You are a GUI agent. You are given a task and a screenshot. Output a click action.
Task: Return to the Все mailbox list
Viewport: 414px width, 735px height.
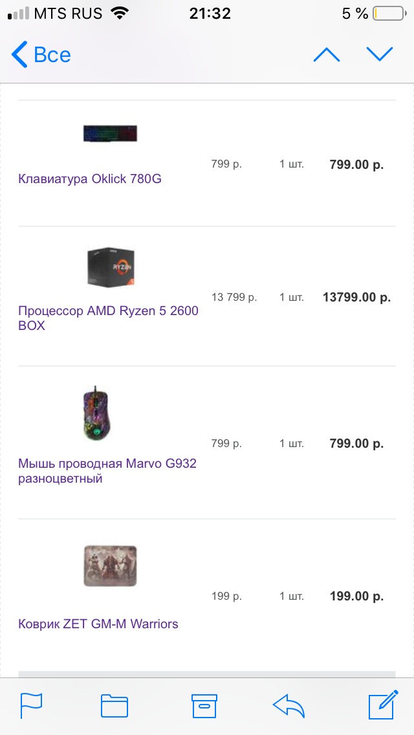pyautogui.click(x=41, y=54)
